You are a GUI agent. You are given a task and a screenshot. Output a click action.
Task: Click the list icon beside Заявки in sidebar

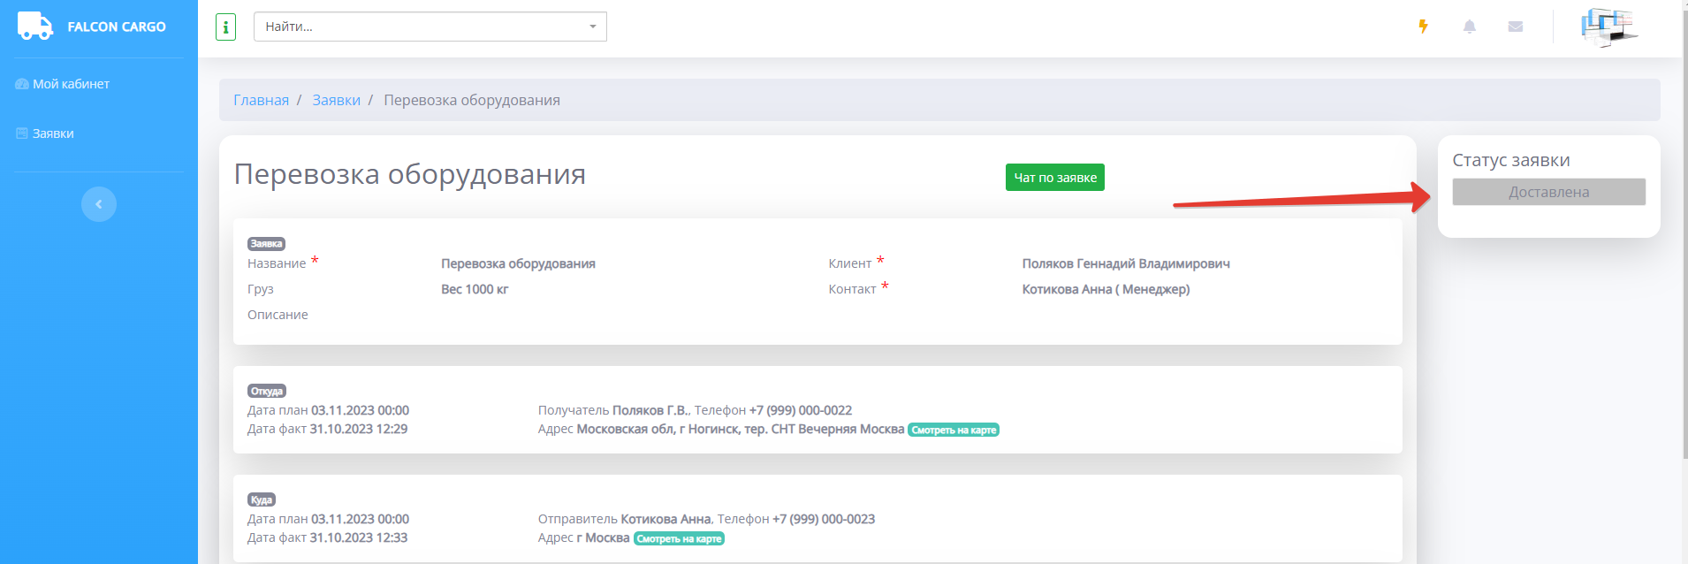(22, 133)
